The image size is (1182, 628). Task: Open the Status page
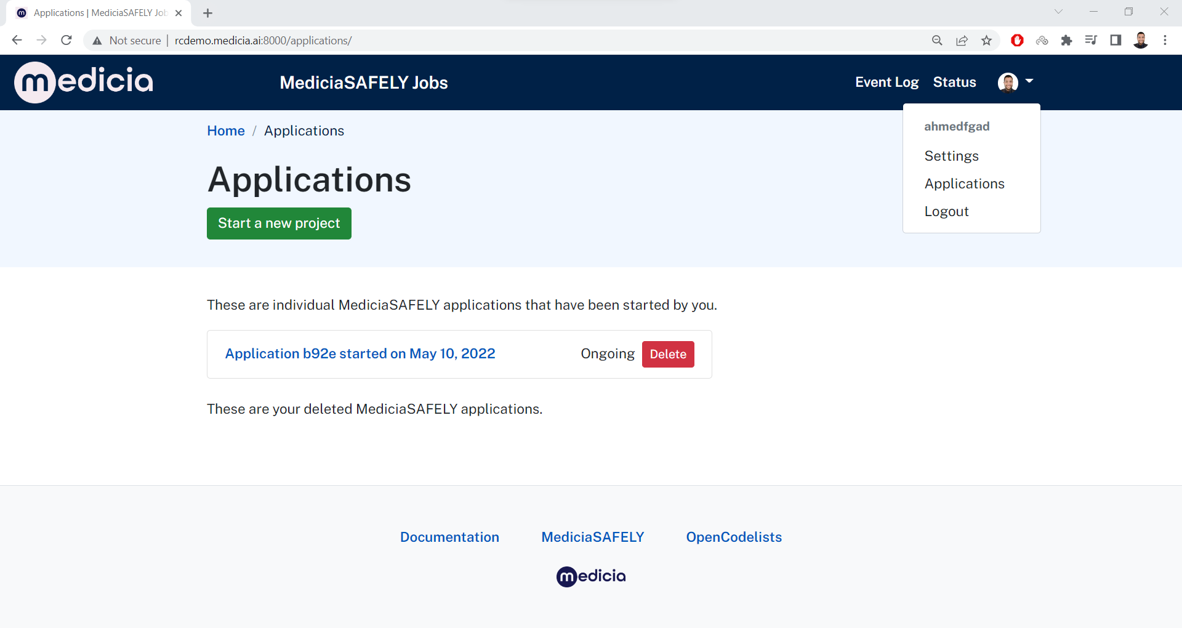point(954,83)
